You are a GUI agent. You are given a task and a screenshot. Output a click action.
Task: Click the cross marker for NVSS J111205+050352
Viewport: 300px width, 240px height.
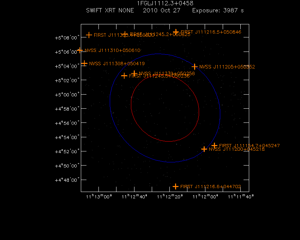coord(194,67)
